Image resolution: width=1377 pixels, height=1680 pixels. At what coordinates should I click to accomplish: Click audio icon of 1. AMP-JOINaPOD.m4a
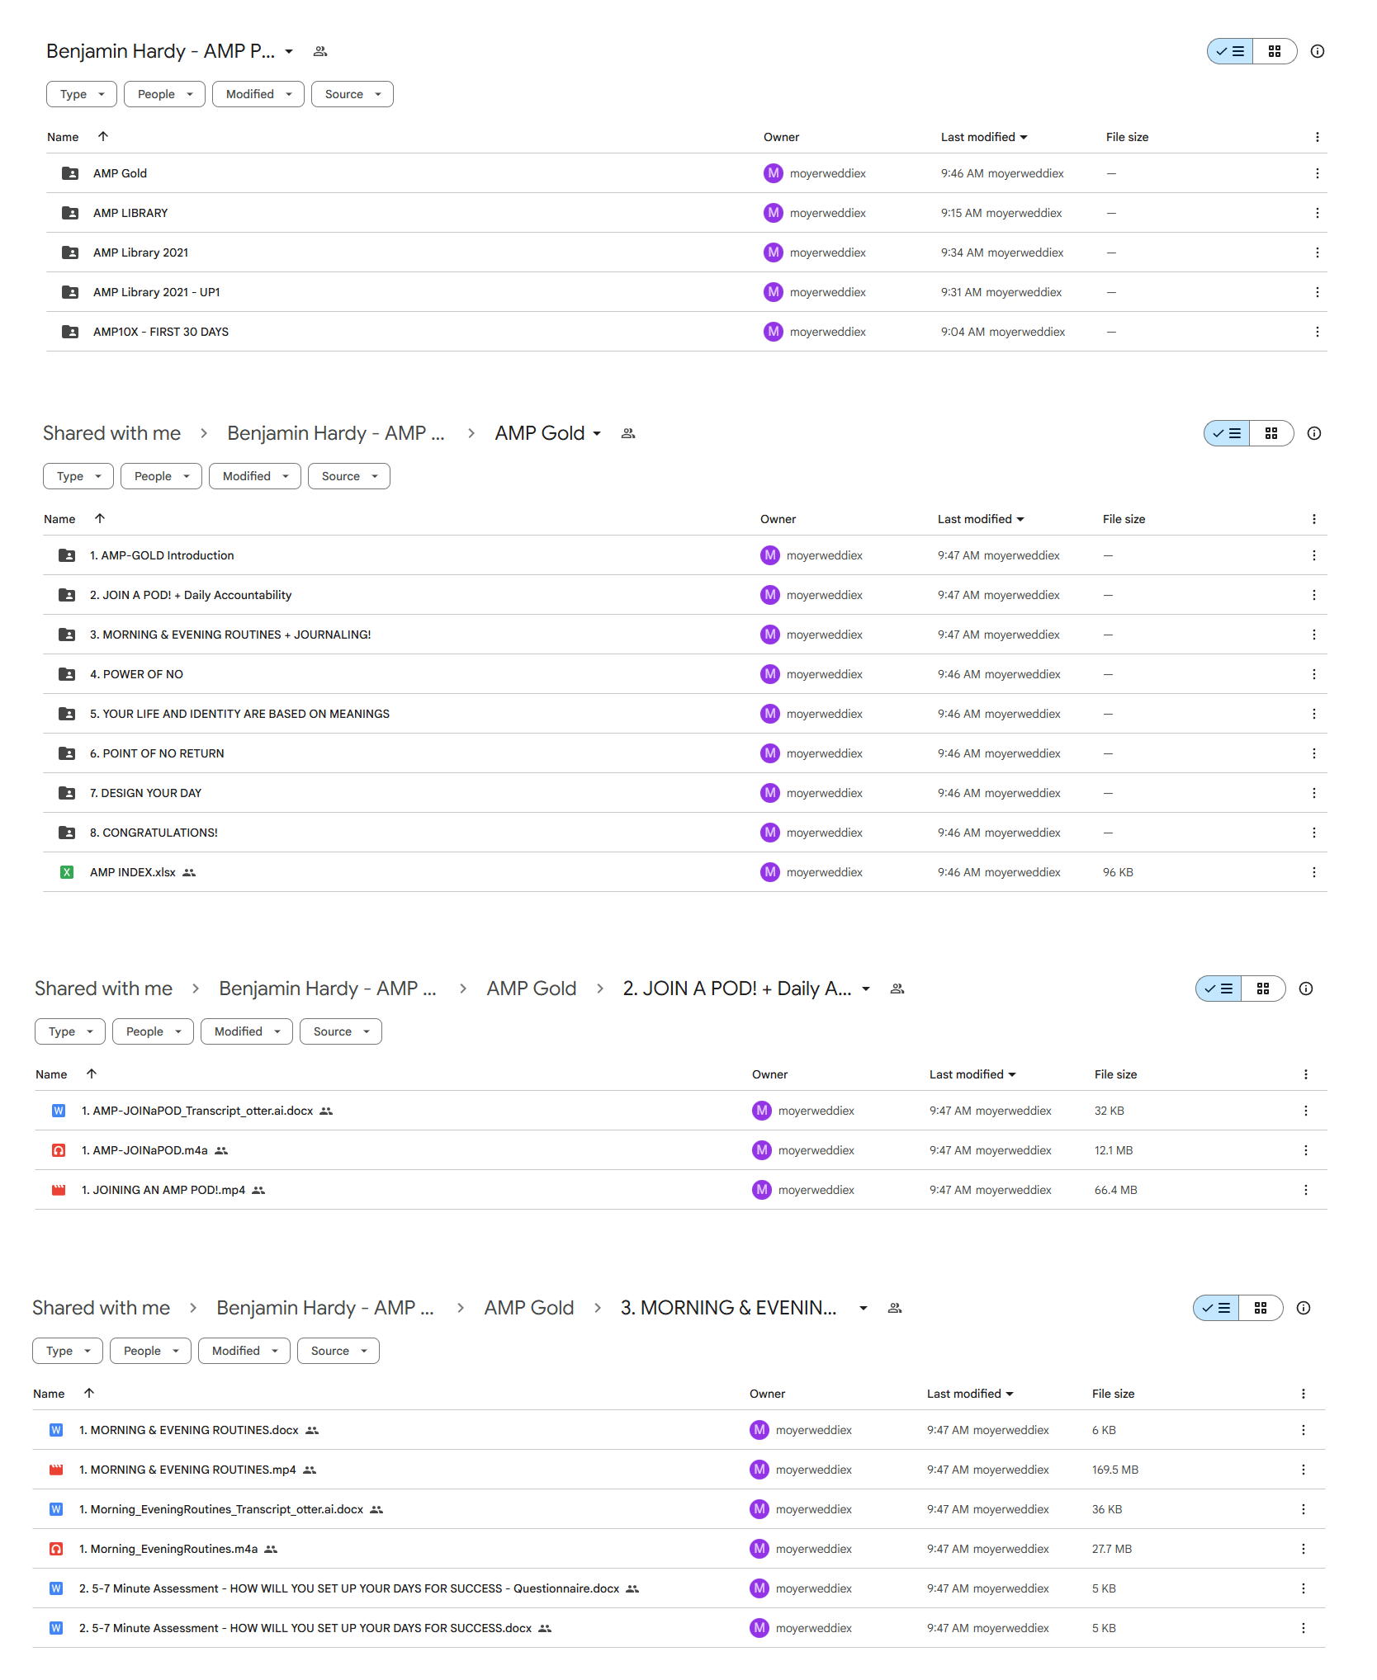click(x=59, y=1150)
